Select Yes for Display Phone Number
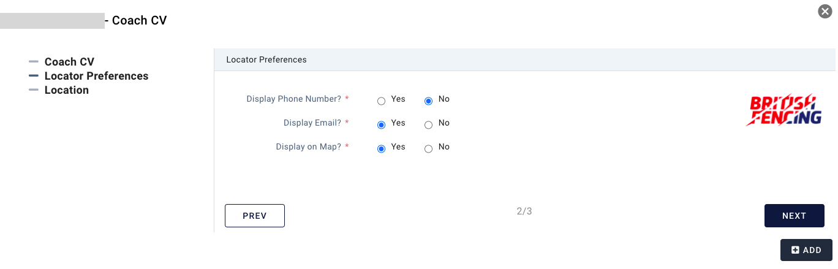Viewport: 838px width, 269px height. pos(381,100)
